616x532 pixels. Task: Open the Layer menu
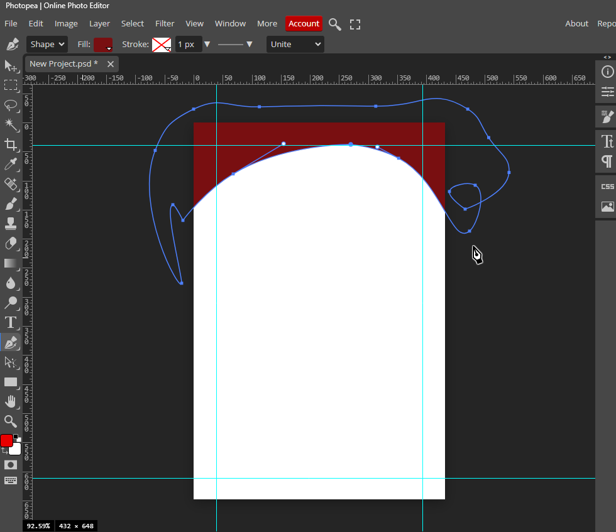[99, 24]
